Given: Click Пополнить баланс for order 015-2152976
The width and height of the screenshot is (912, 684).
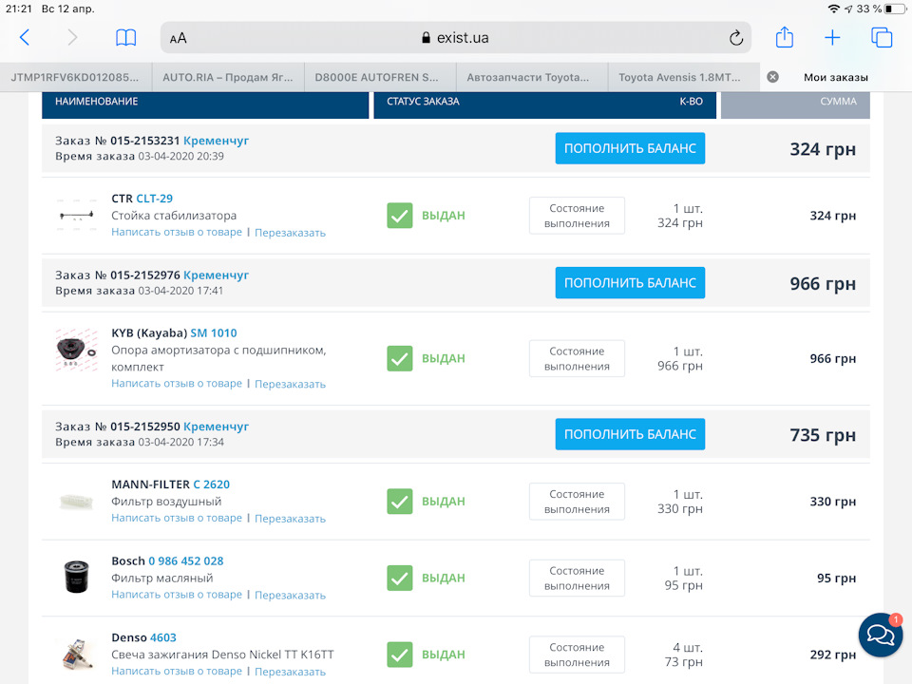Looking at the screenshot, I should point(630,283).
